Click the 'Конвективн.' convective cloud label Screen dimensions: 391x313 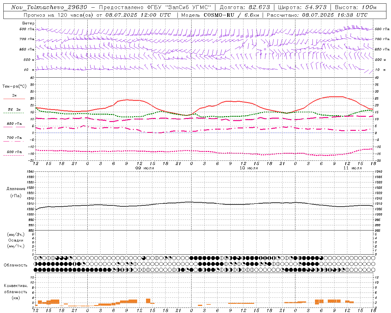[x=16, y=286]
